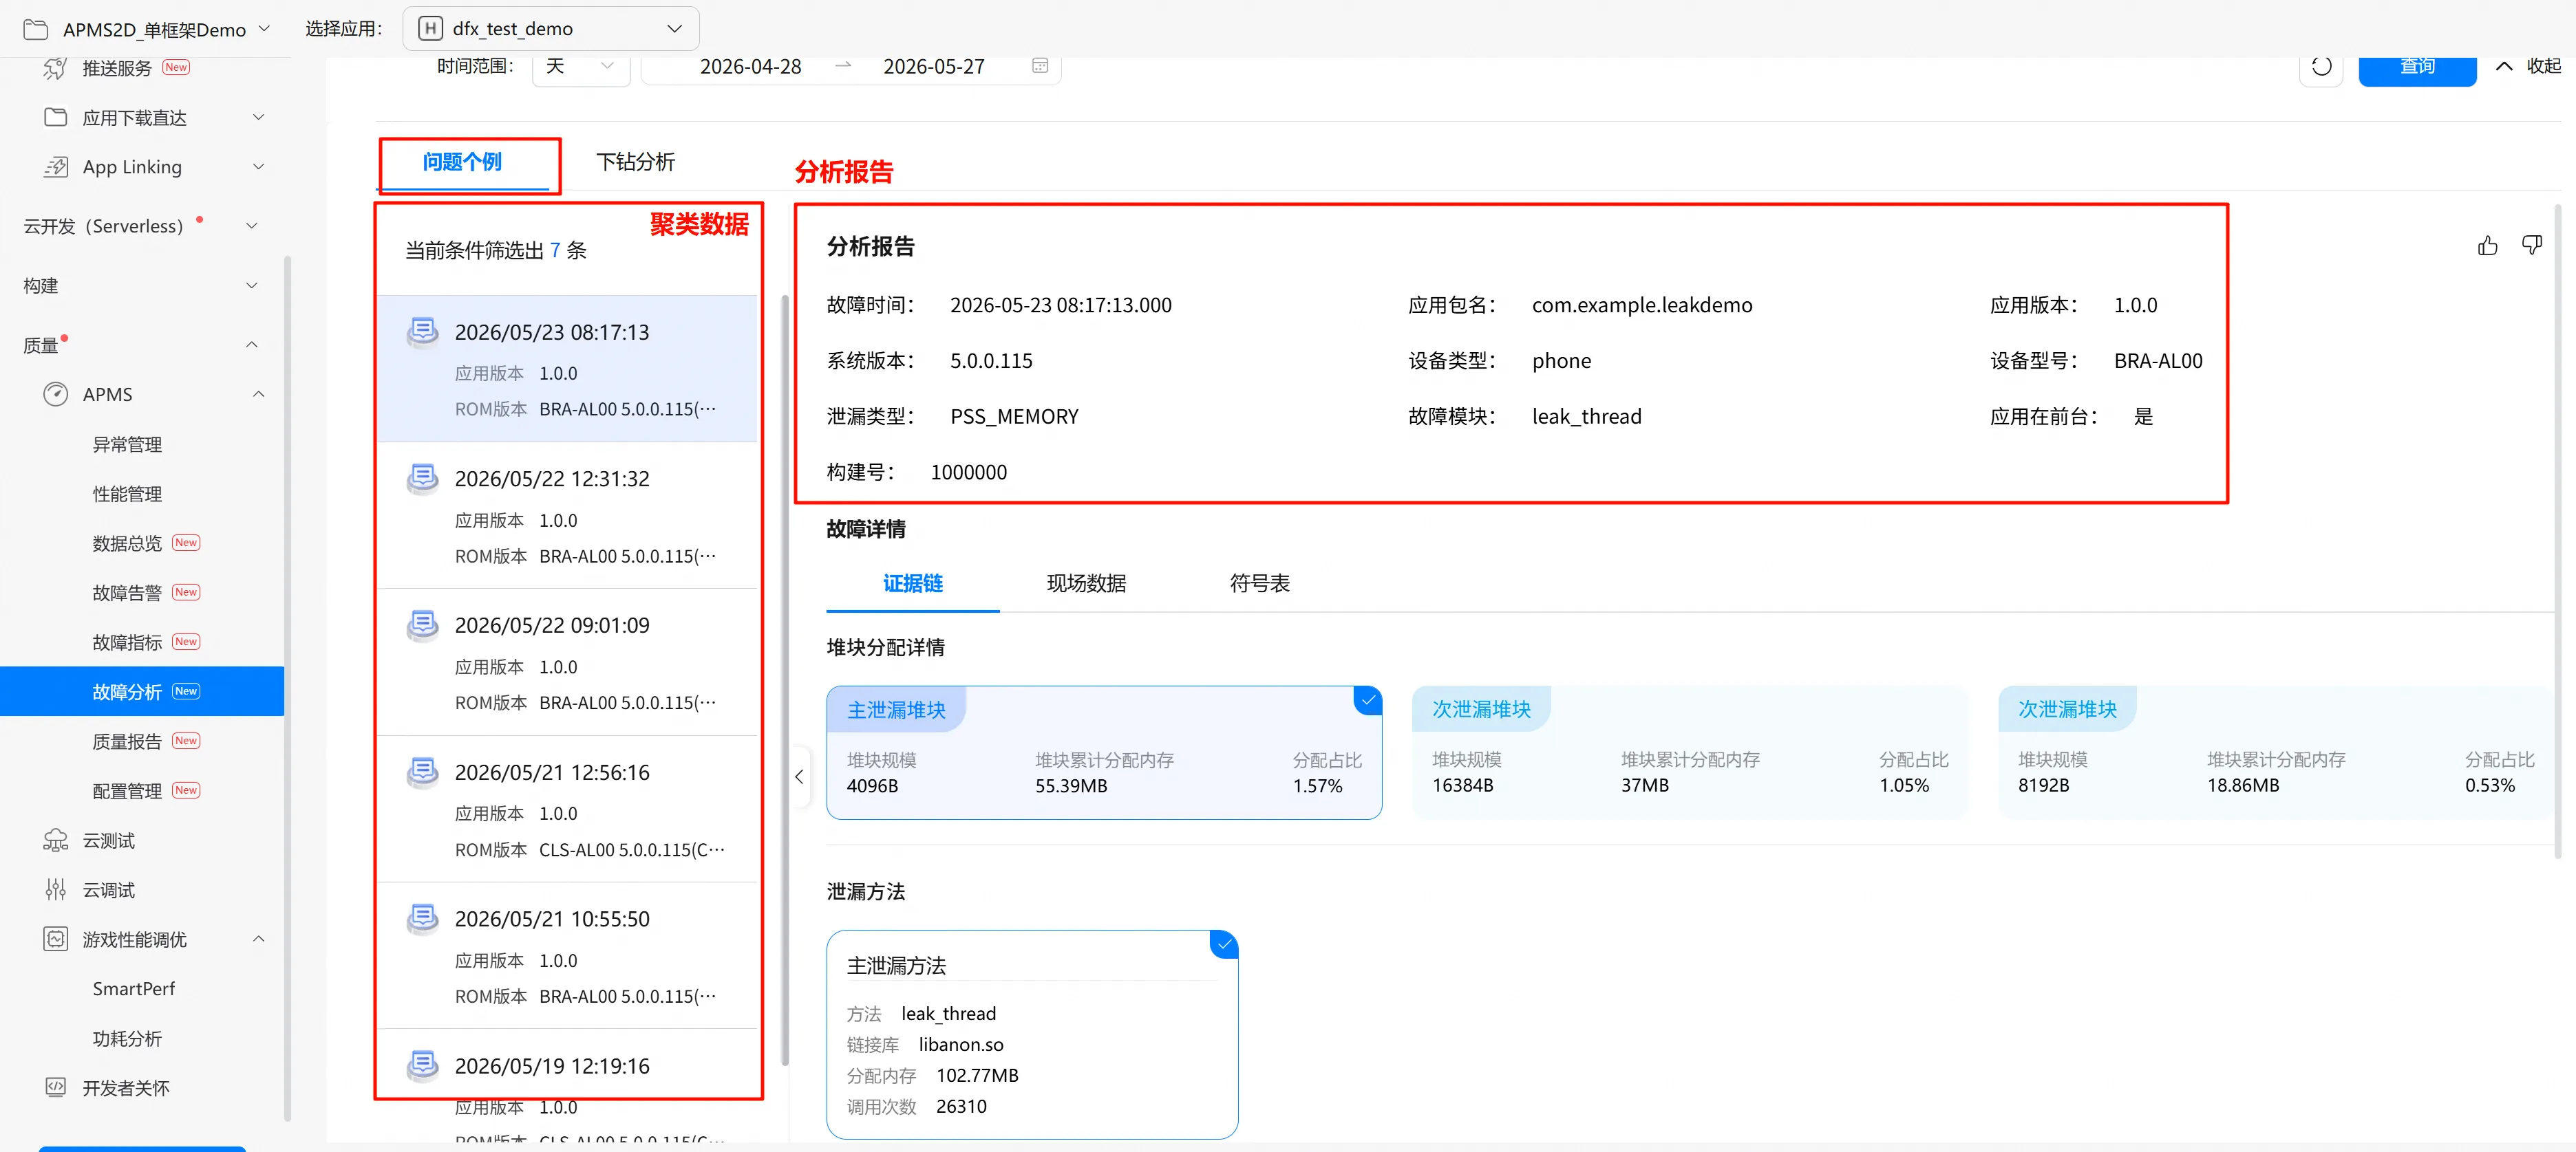Viewport: 2576px width, 1152px height.
Task: Click the record icon for 2026/05/22 12:31:32
Action: (x=423, y=479)
